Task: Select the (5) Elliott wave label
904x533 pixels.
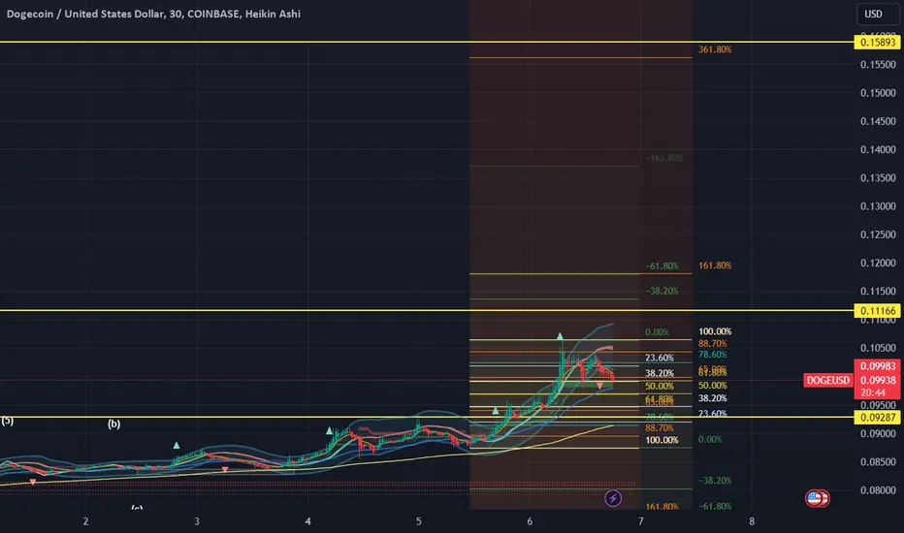Action: pyautogui.click(x=7, y=422)
